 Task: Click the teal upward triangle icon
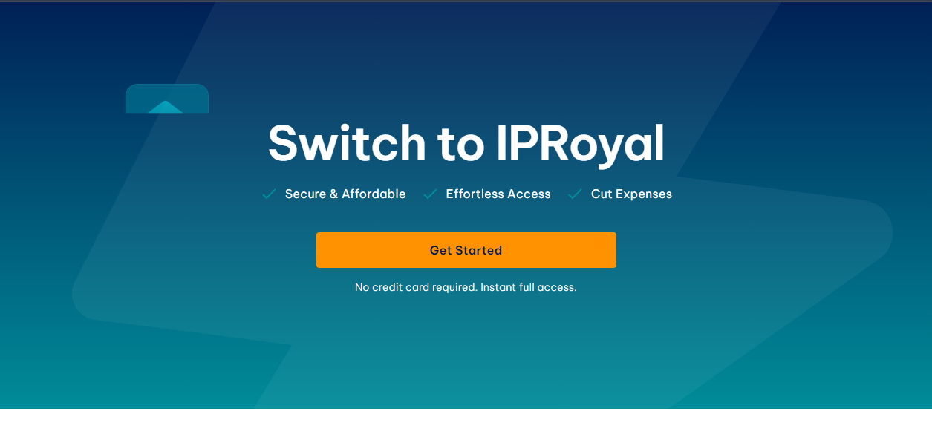pyautogui.click(x=166, y=108)
